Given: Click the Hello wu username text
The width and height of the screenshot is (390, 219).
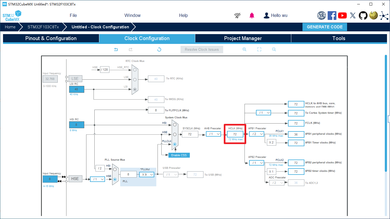Looking at the screenshot, I should [279, 16].
